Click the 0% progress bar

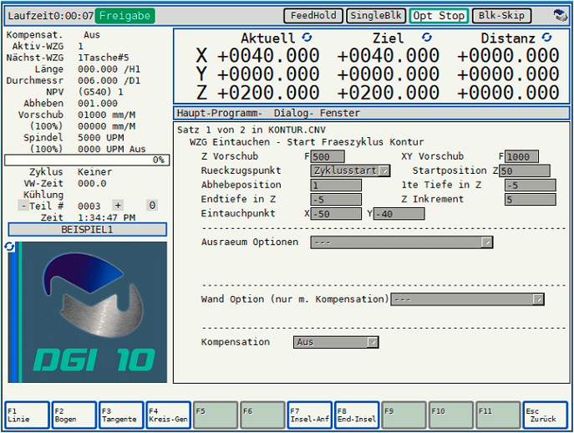click(x=87, y=160)
